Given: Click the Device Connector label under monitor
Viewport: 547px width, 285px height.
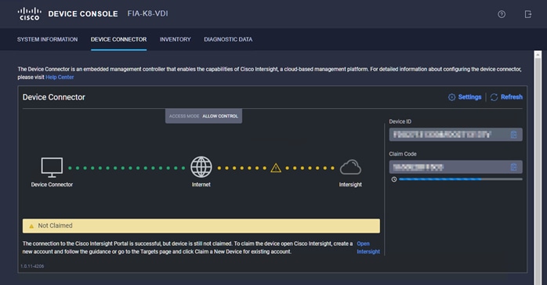Looking at the screenshot, I should point(52,185).
